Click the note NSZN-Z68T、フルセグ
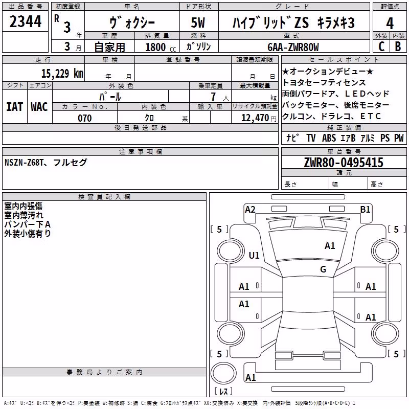Image resolution: width=409 pixels, height=409 pixels. coord(46,163)
